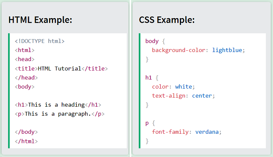Viewport: 273px width, 157px height.
Task: Select the '<p>This is a paragraph.</p>' line
Action: (x=60, y=114)
